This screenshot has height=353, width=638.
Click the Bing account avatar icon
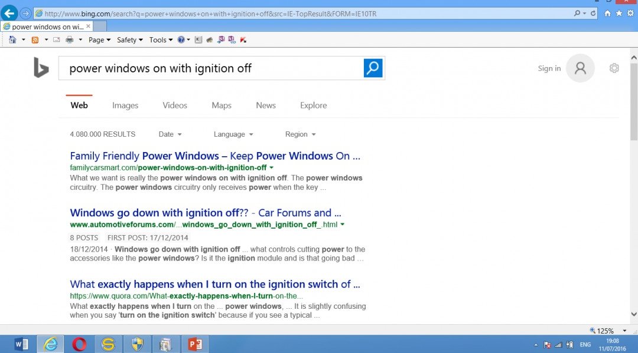[580, 68]
